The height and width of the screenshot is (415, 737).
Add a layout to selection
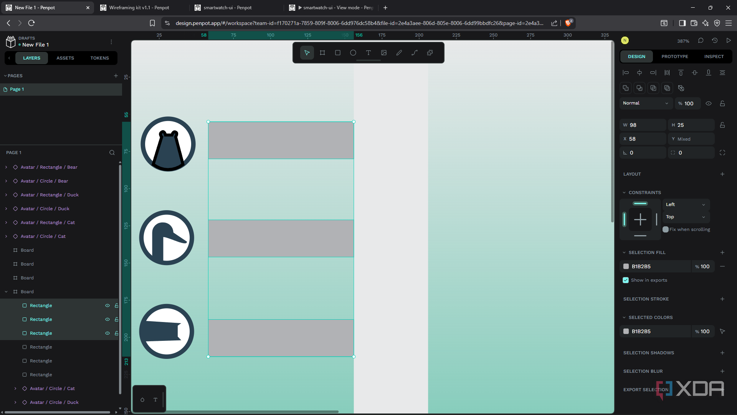(722, 174)
